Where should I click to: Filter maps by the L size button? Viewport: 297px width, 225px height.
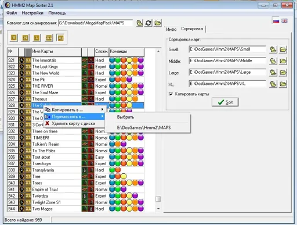point(37,38)
